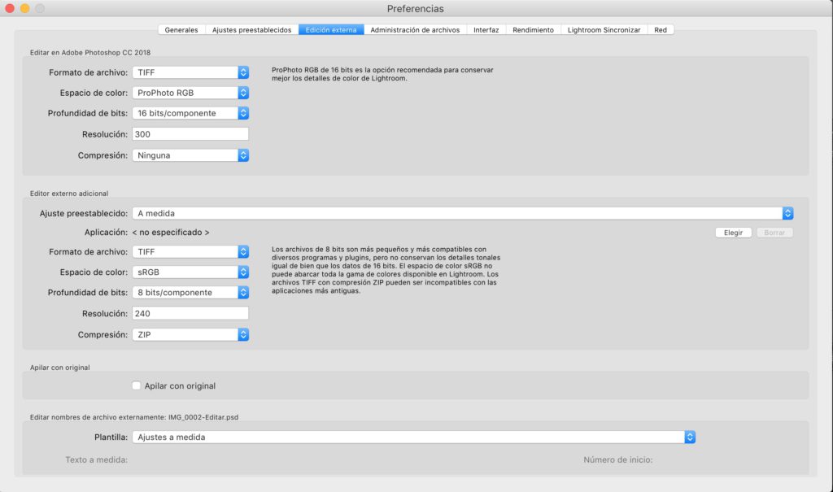Open Photoshop section Formato de archivo dropdown
833x492 pixels.
coord(190,72)
